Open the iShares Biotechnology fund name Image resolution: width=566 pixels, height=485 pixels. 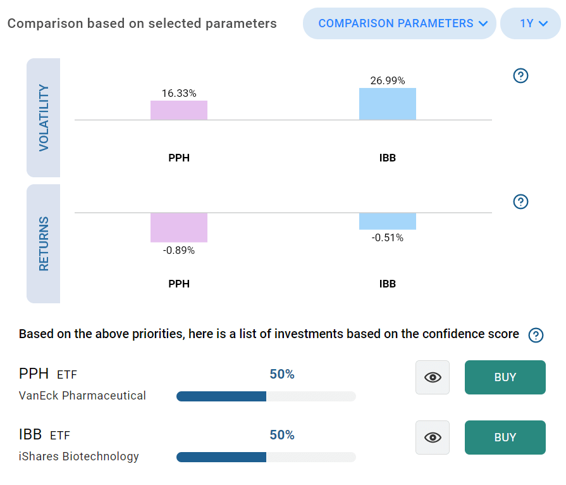[x=78, y=457]
